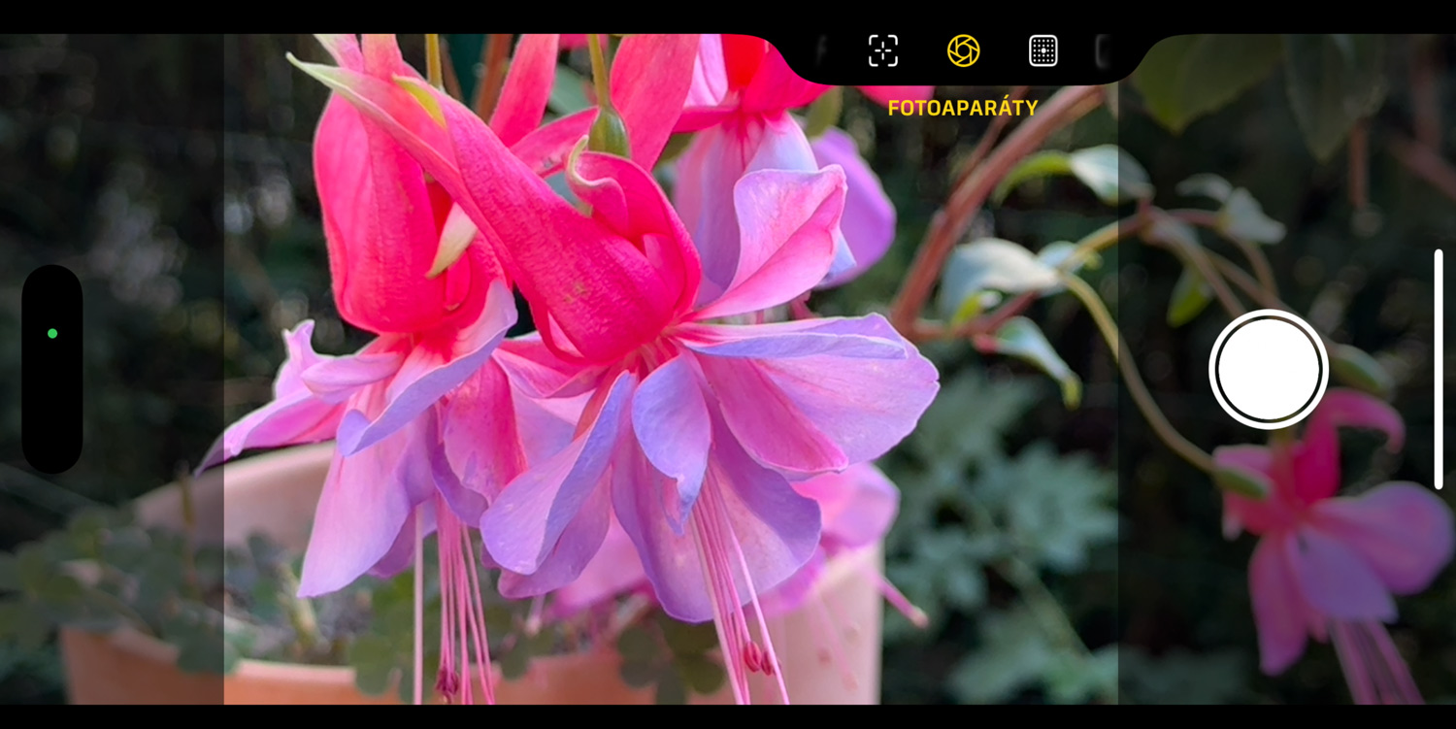Tap the green flower bud above the bloom

609,131
